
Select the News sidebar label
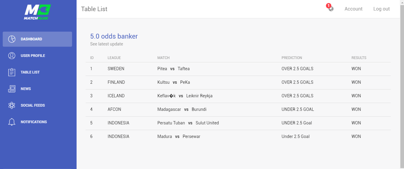click(x=26, y=89)
